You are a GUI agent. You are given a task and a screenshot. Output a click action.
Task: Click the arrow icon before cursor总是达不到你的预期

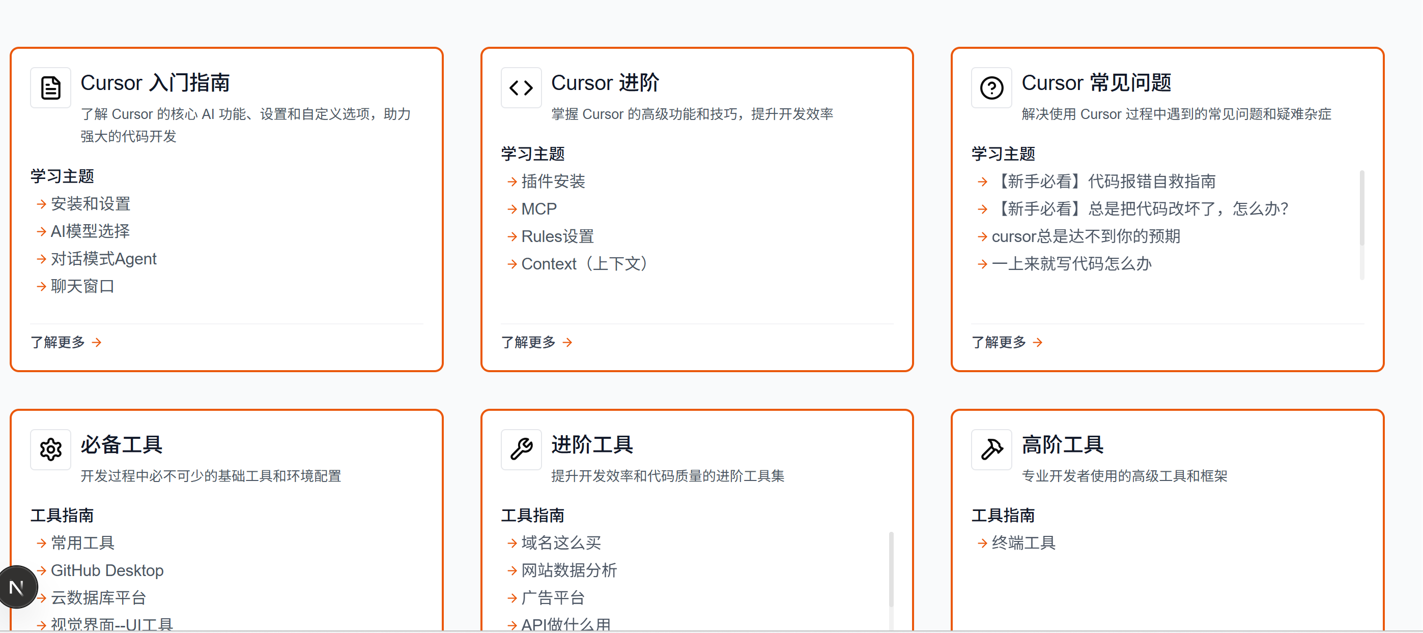coord(982,237)
